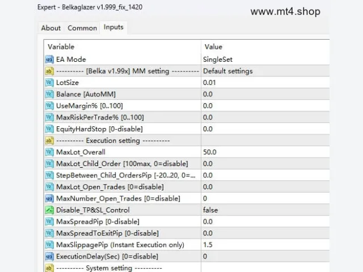Select the Inputs tab
This screenshot has height=272, width=363.
(113, 27)
